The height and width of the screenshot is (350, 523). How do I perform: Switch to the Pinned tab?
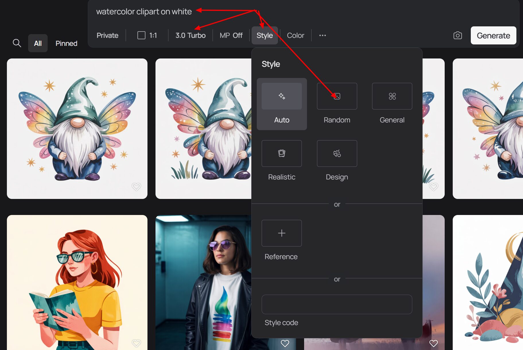click(x=66, y=43)
